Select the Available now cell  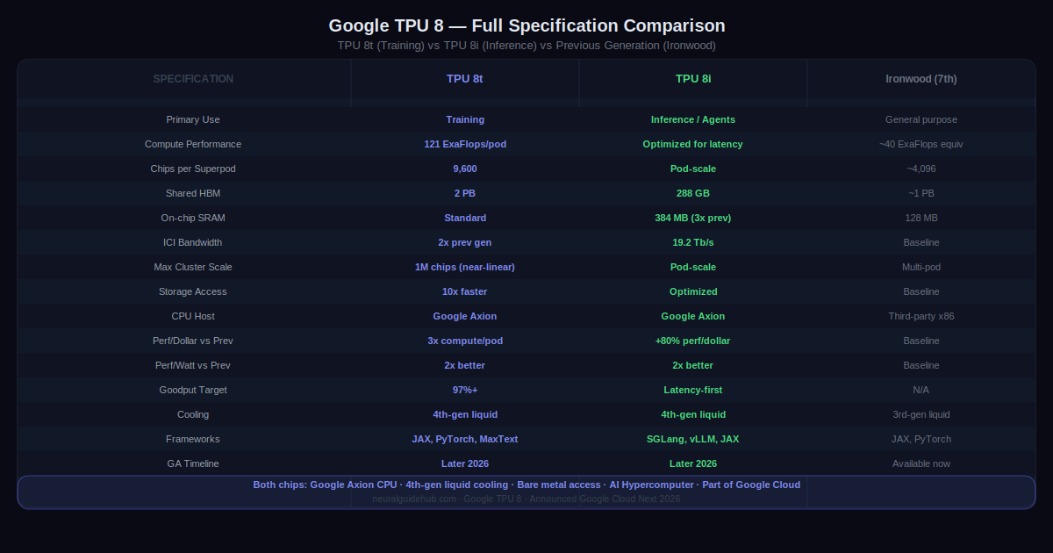coord(920,463)
